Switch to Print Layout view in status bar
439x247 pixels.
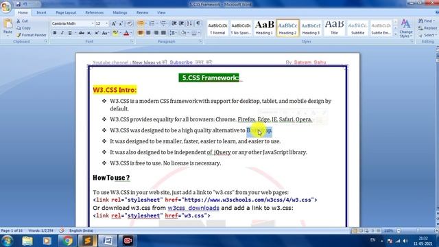click(x=355, y=231)
